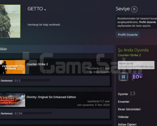
Task: Open Atölye Öğeleri workshop items
Action: click(x=127, y=124)
